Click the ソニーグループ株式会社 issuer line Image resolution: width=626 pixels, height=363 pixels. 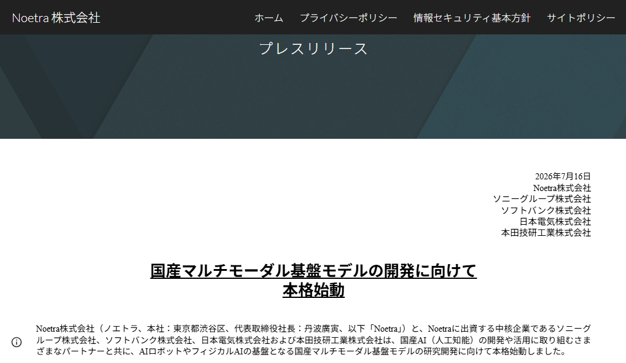(x=542, y=199)
